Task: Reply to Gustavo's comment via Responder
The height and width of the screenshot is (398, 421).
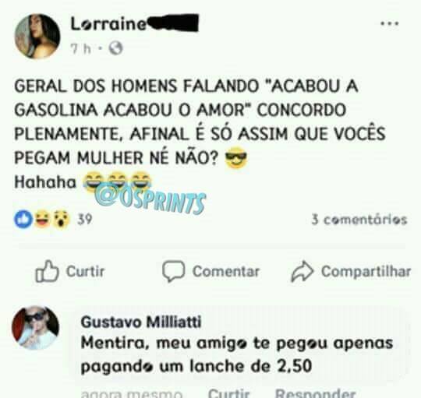Action: 316,393
